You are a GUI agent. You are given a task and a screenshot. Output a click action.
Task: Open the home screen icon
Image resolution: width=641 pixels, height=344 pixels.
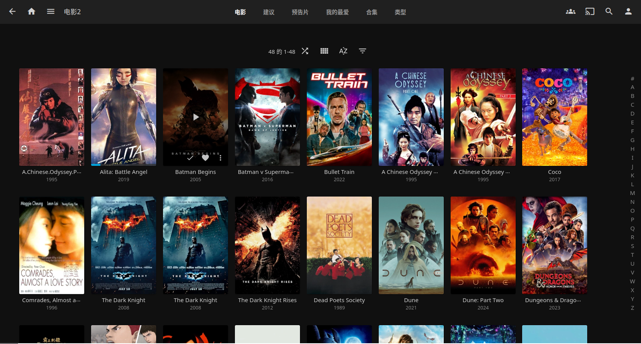click(32, 12)
